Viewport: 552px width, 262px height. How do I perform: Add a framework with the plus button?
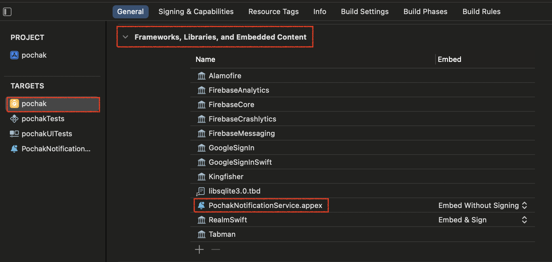[199, 250]
